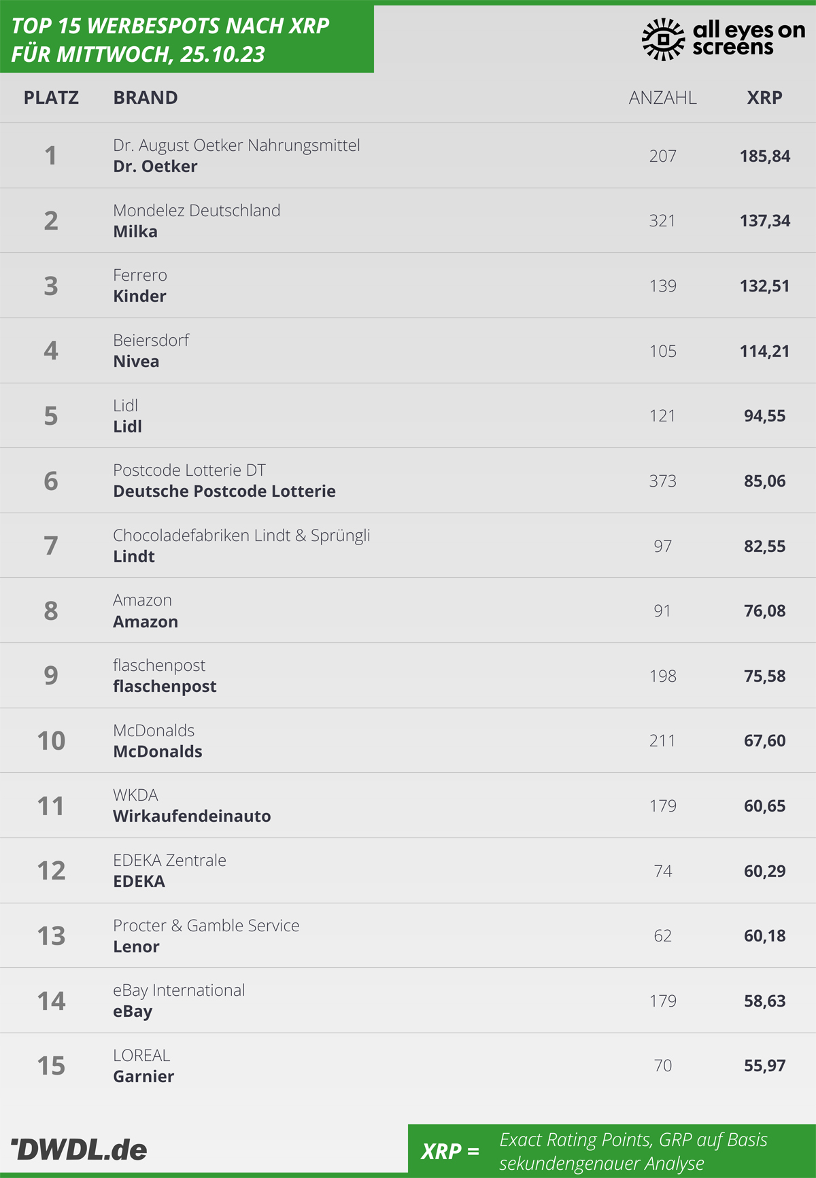Click the green XRP definition banner
This screenshot has width=816, height=1178.
[x=612, y=1149]
